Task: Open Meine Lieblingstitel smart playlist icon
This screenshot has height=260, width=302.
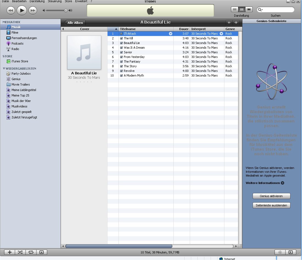Action: [x=8, y=90]
